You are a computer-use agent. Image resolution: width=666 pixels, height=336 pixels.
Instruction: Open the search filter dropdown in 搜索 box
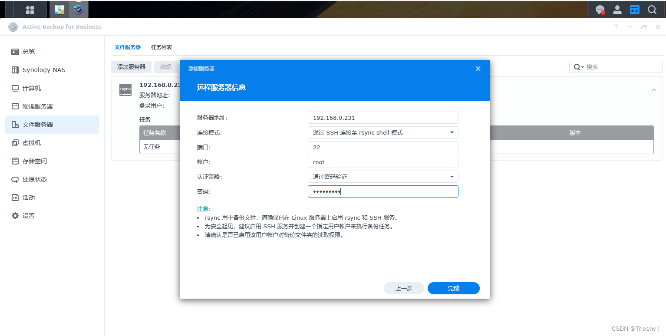[x=578, y=67]
